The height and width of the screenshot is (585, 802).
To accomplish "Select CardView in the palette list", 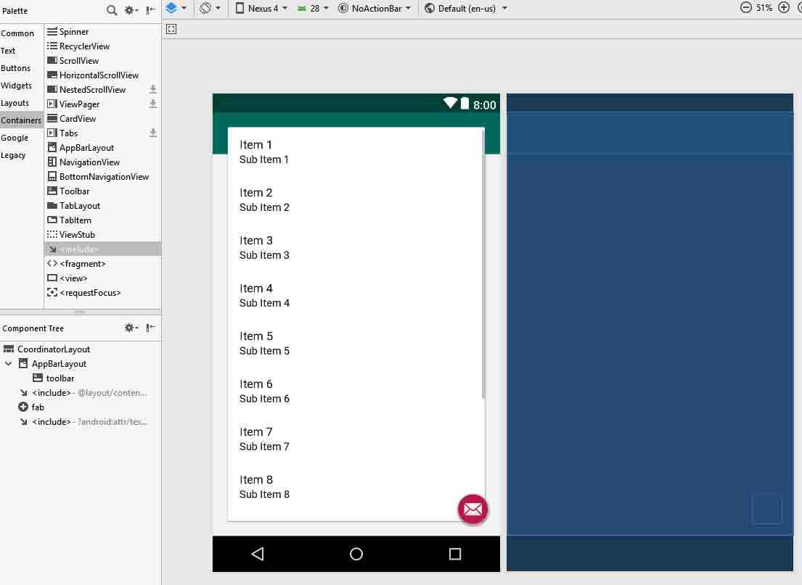I will point(77,119).
